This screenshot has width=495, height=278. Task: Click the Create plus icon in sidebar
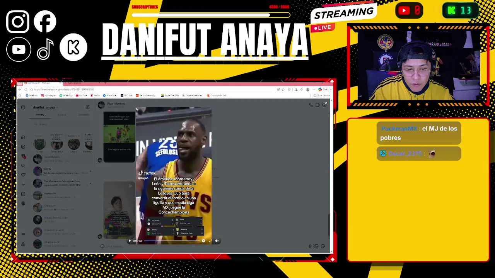tap(23, 185)
